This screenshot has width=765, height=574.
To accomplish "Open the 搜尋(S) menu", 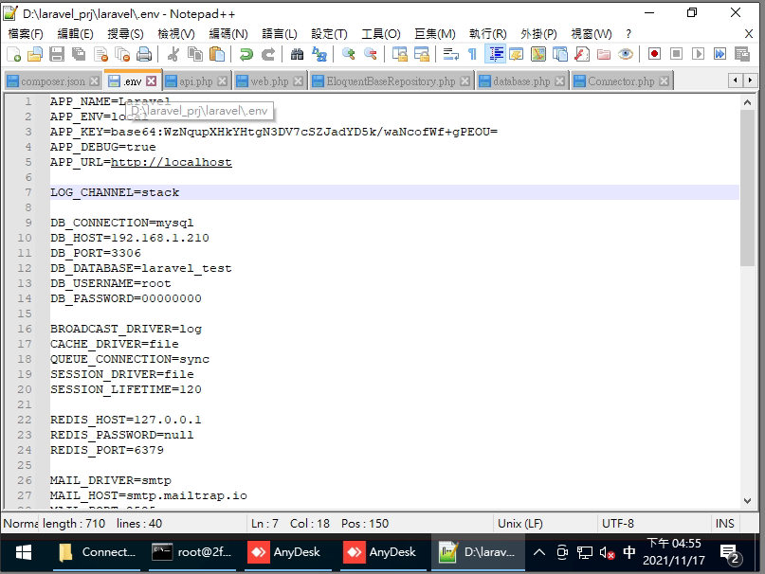I will (125, 34).
